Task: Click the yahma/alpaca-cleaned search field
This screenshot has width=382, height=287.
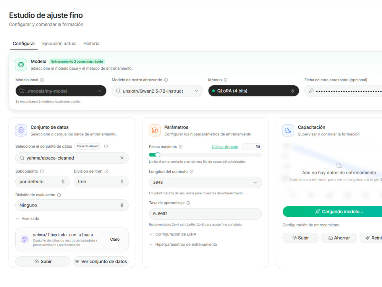Action: point(72,158)
